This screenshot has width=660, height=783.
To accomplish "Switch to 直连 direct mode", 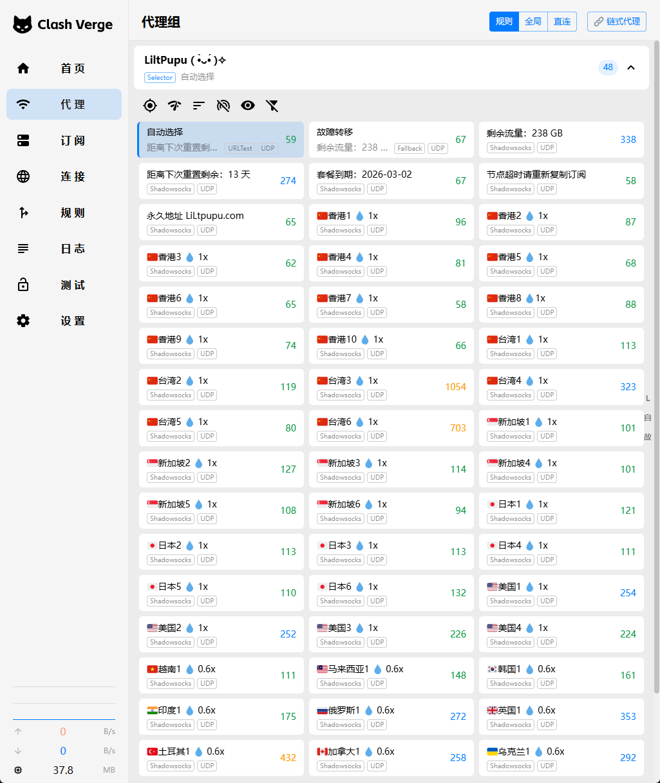I will [x=562, y=21].
